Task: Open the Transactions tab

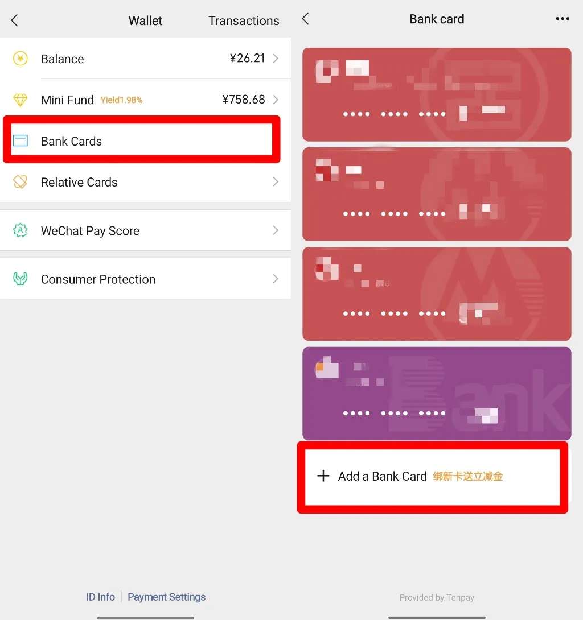Action: pyautogui.click(x=244, y=20)
